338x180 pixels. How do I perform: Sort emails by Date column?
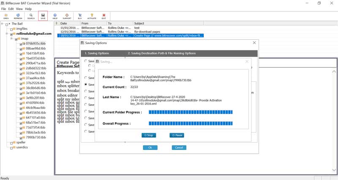click(70, 23)
